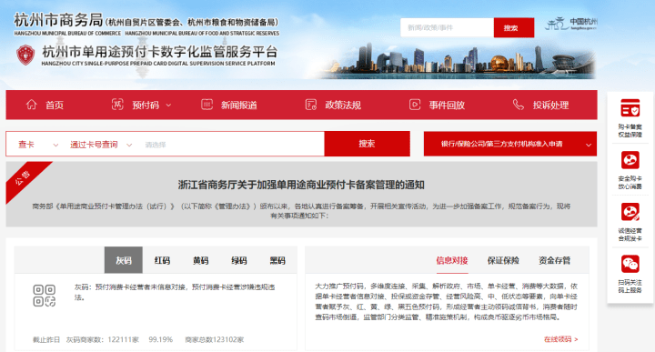Click the 杭州市单用途预付卡数字化监管服务平台 title
The height and width of the screenshot is (352, 655).
160,52
